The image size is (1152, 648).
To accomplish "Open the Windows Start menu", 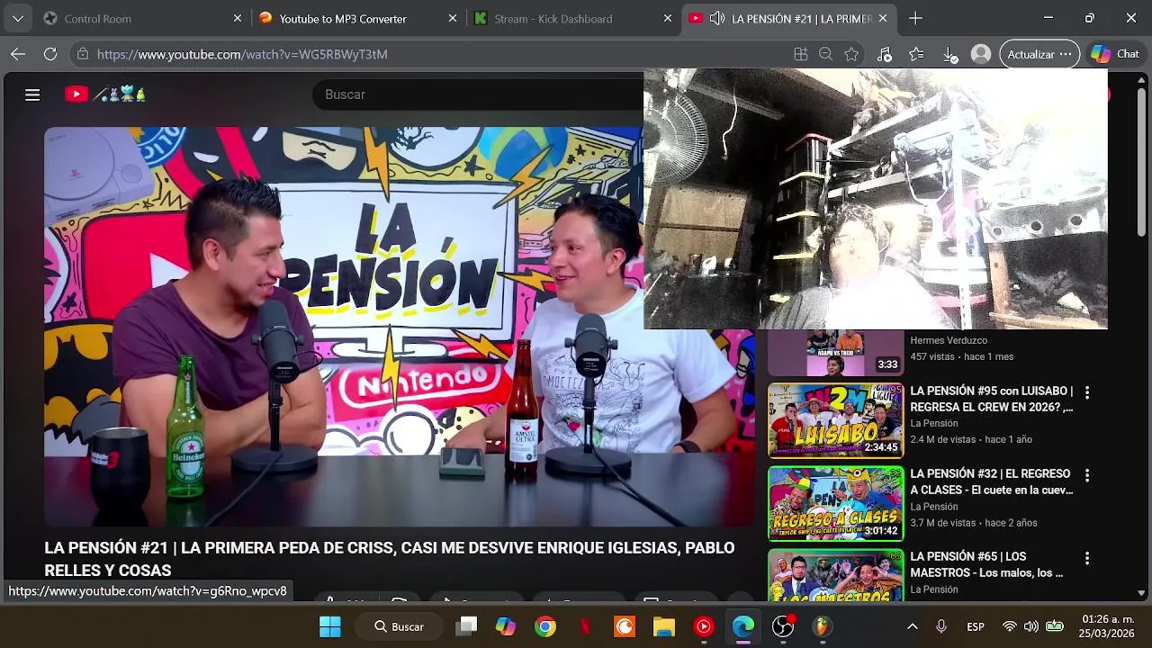I will click(330, 626).
